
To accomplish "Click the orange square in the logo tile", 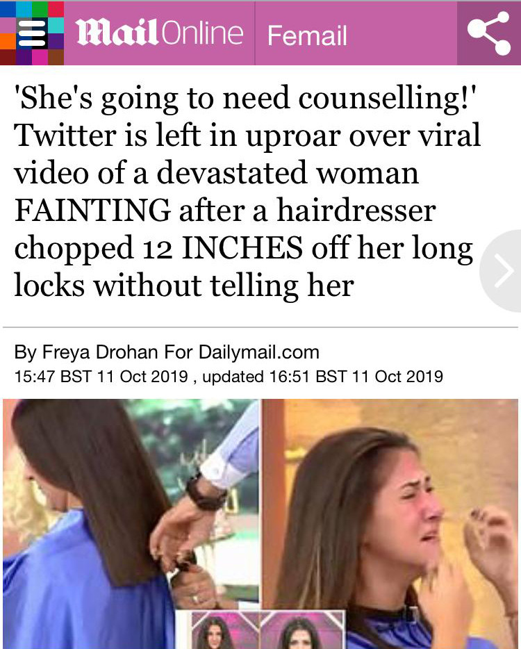I will click(8, 41).
